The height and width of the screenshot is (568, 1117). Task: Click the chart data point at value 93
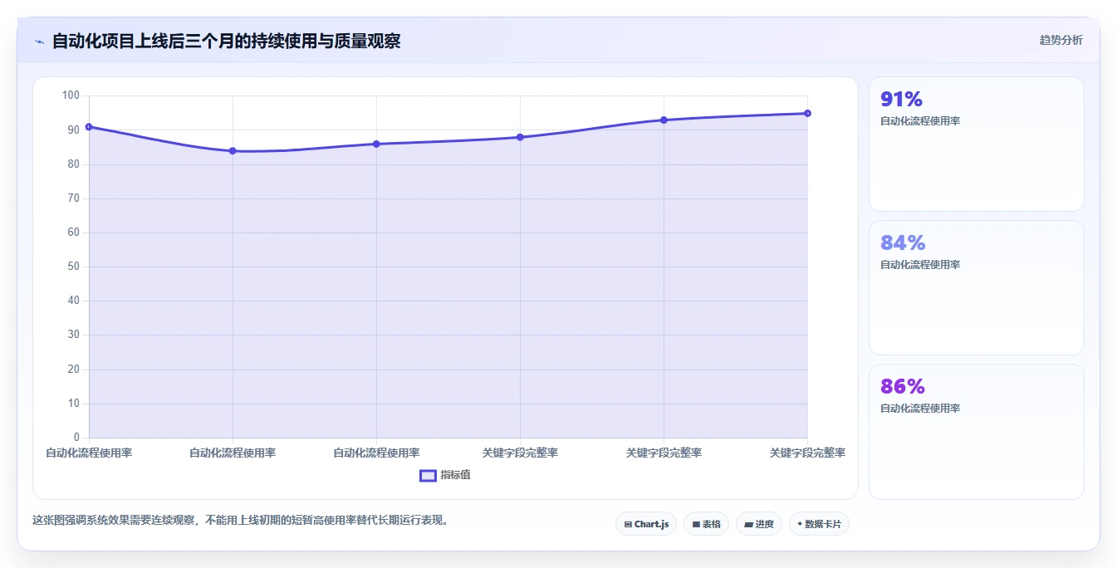[664, 120]
